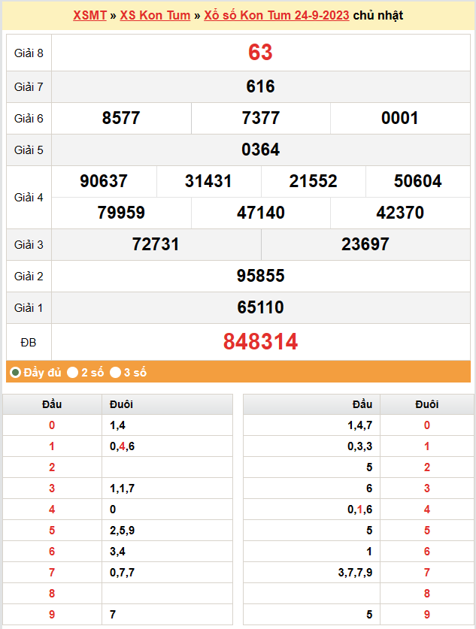Select the 2 số radio option
Viewport: 476px width, 629px height.
pos(73,372)
